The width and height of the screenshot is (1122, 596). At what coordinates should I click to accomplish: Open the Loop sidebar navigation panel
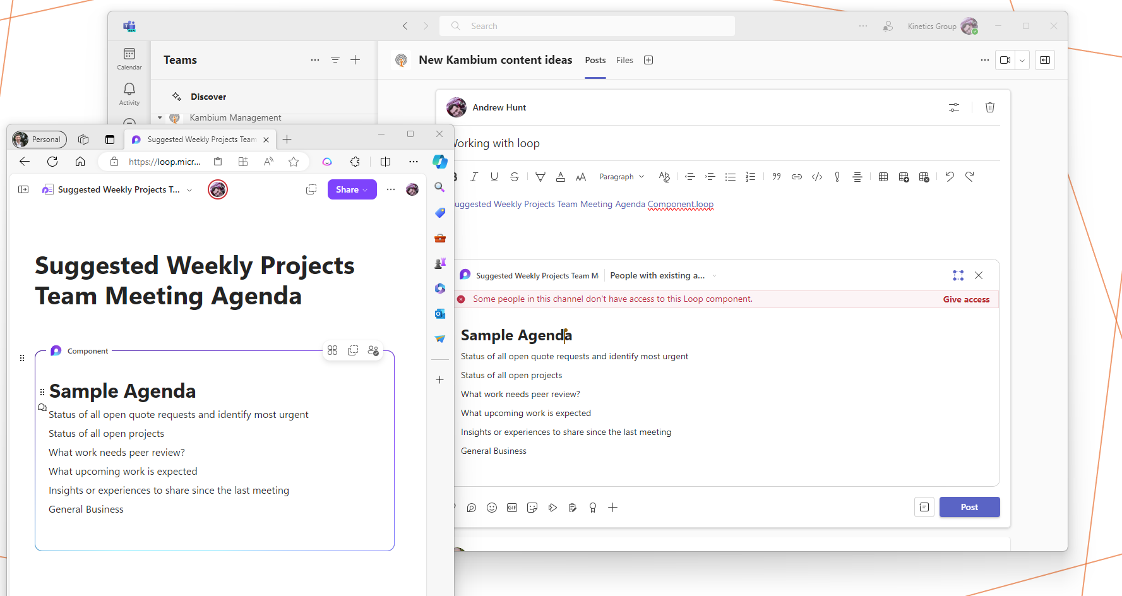(x=23, y=189)
